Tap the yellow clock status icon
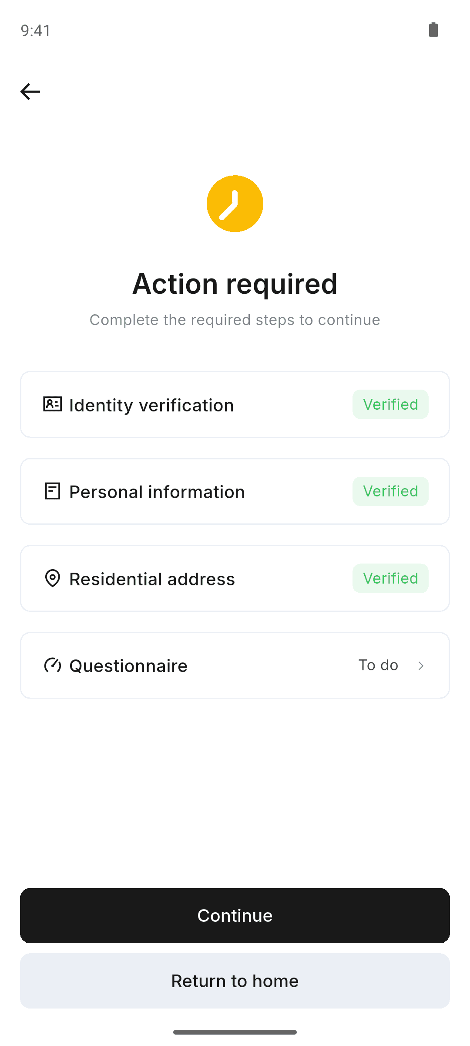Screen dimensions: 470x1046 (235, 204)
